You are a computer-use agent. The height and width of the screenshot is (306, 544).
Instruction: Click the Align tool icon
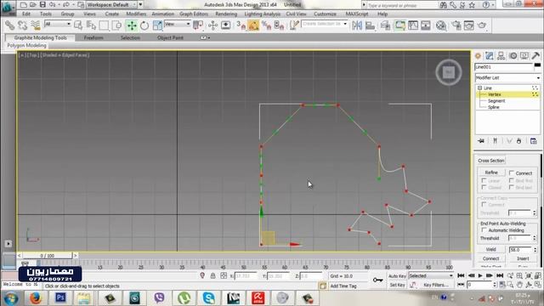tap(371, 25)
